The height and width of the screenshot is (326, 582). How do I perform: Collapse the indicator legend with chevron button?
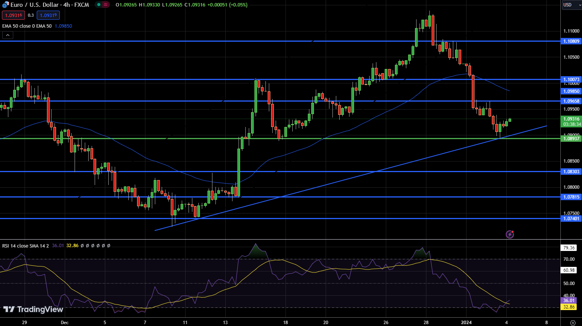[8, 35]
